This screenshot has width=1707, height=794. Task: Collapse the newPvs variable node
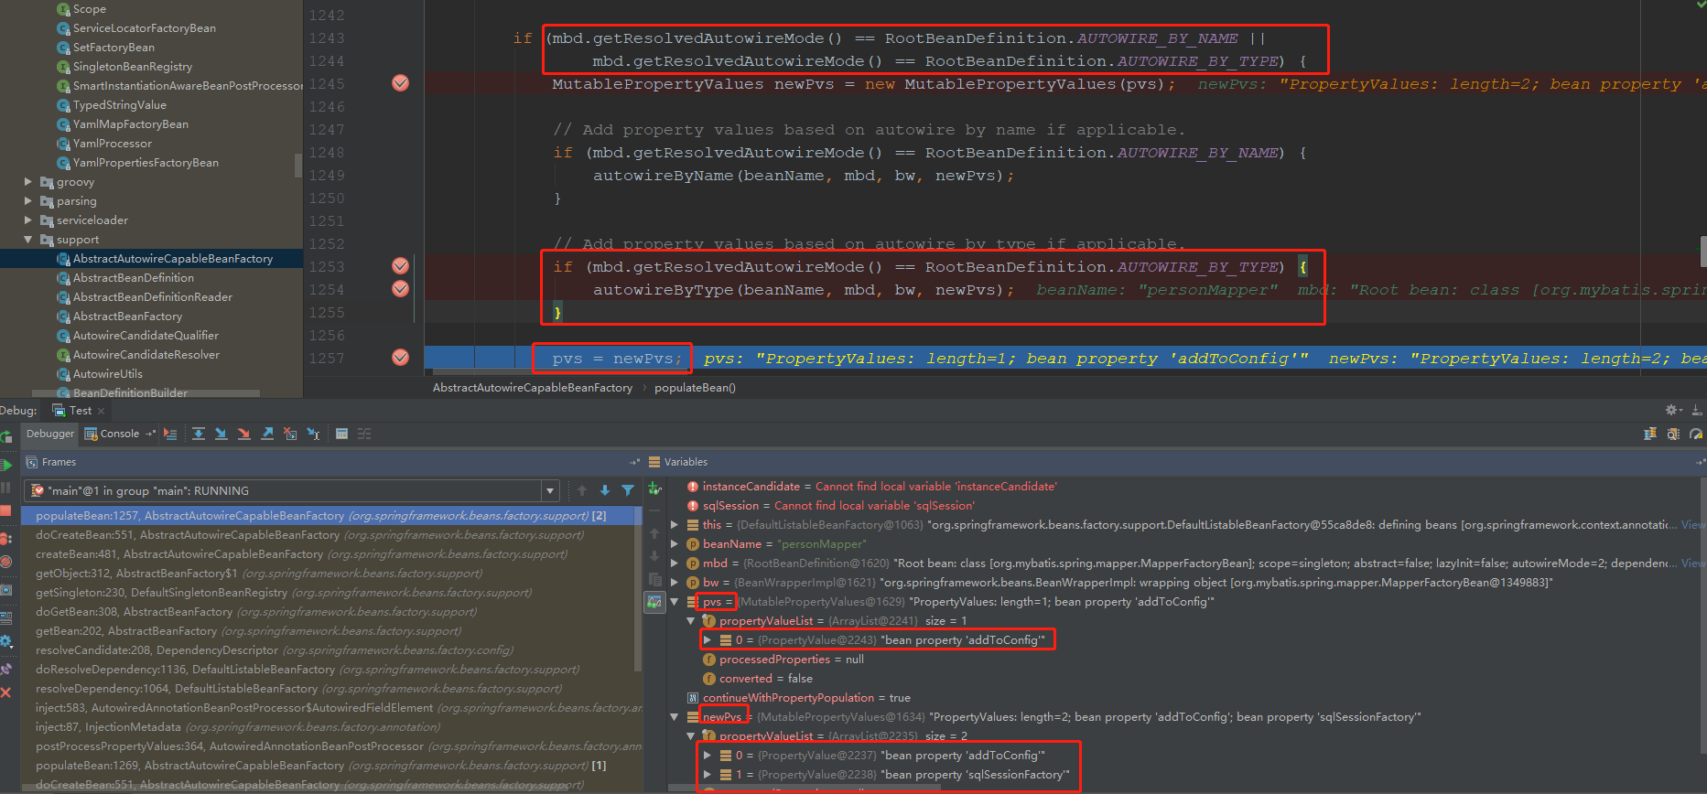[x=675, y=717]
